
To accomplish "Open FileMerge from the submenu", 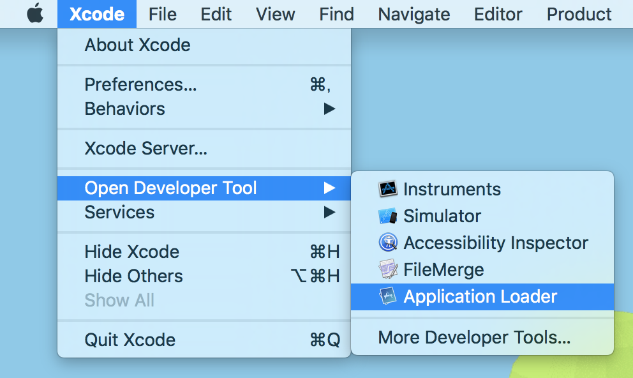I will tap(482, 269).
